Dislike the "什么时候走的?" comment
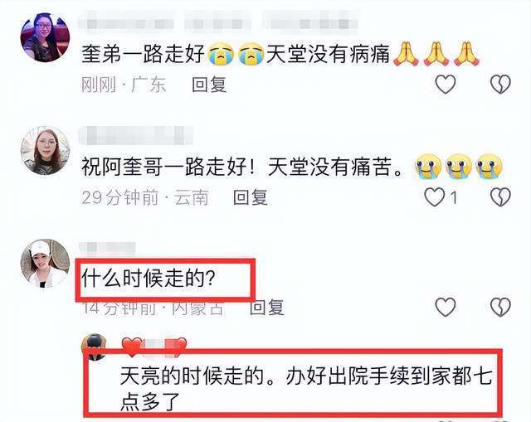The width and height of the screenshot is (531, 422). point(500,307)
